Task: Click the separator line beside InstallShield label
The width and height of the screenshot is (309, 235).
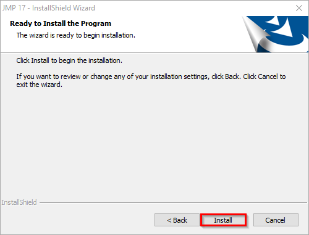Action: tap(173, 202)
